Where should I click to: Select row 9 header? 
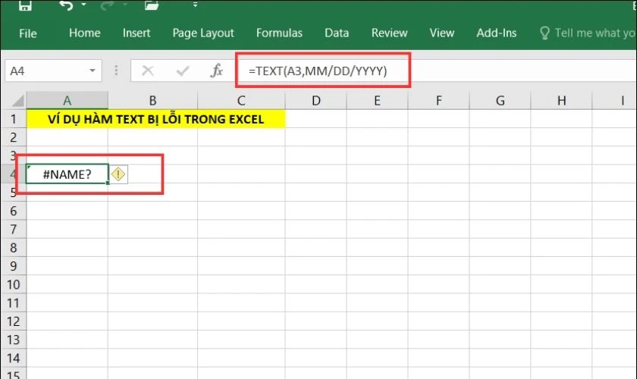pos(14,266)
